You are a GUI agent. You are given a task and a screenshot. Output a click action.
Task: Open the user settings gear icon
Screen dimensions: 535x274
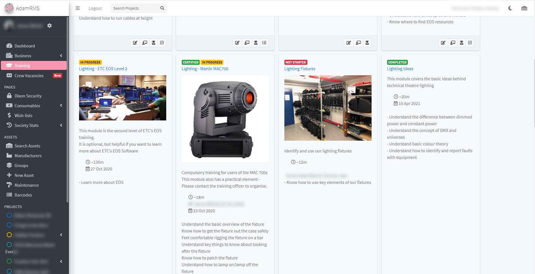tap(50, 26)
